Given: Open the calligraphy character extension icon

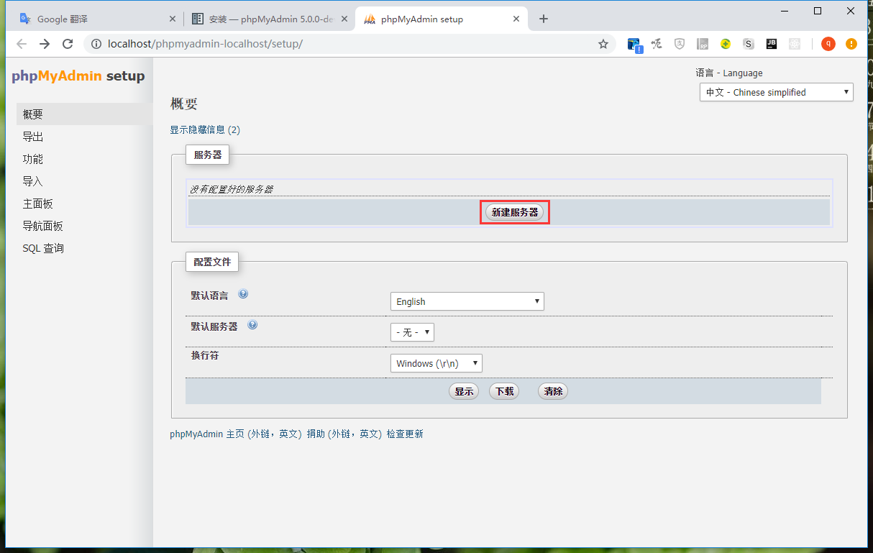Looking at the screenshot, I should coord(657,44).
